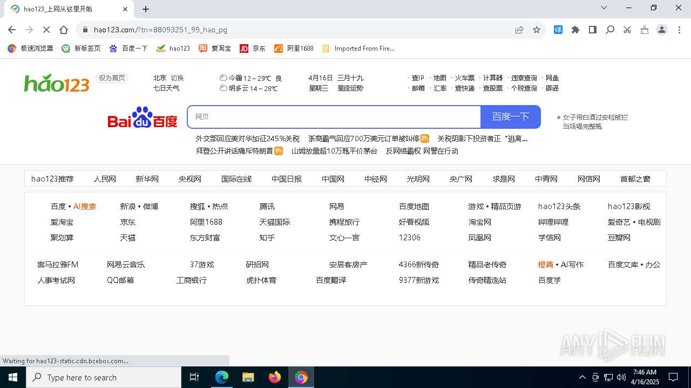The height and width of the screenshot is (388, 691).
Task: Click the taskbar search box
Action: coord(104,377)
